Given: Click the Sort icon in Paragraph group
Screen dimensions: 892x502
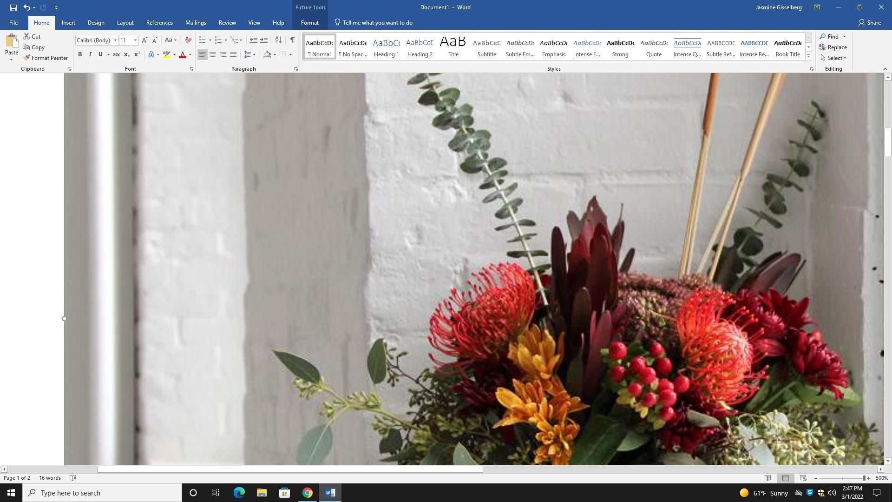Looking at the screenshot, I should click(x=278, y=40).
